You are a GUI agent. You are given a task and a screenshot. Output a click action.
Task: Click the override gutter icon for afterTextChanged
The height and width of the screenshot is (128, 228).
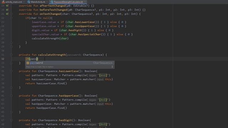[x=7, y=6]
